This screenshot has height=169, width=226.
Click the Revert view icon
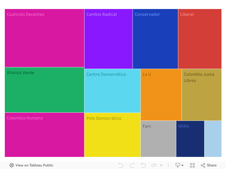[143, 165]
